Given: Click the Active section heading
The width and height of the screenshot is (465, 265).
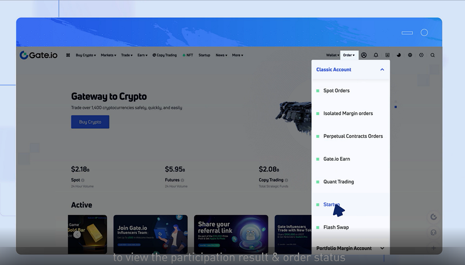Looking at the screenshot, I should [82, 205].
